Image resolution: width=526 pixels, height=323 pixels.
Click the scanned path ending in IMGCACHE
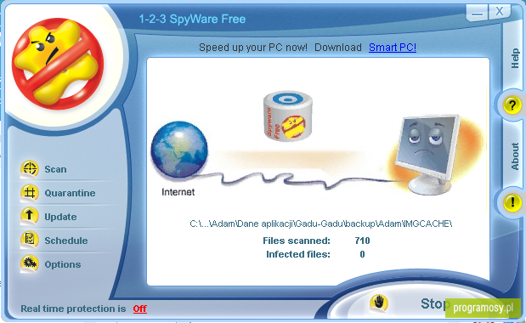pyautogui.click(x=321, y=224)
